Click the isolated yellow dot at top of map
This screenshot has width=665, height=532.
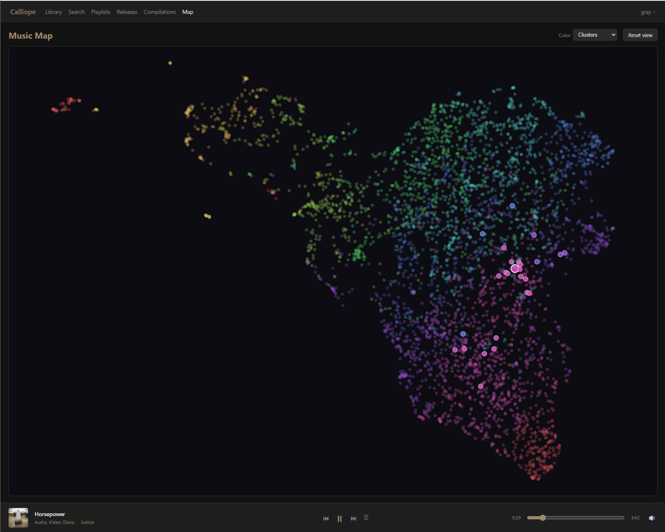170,63
